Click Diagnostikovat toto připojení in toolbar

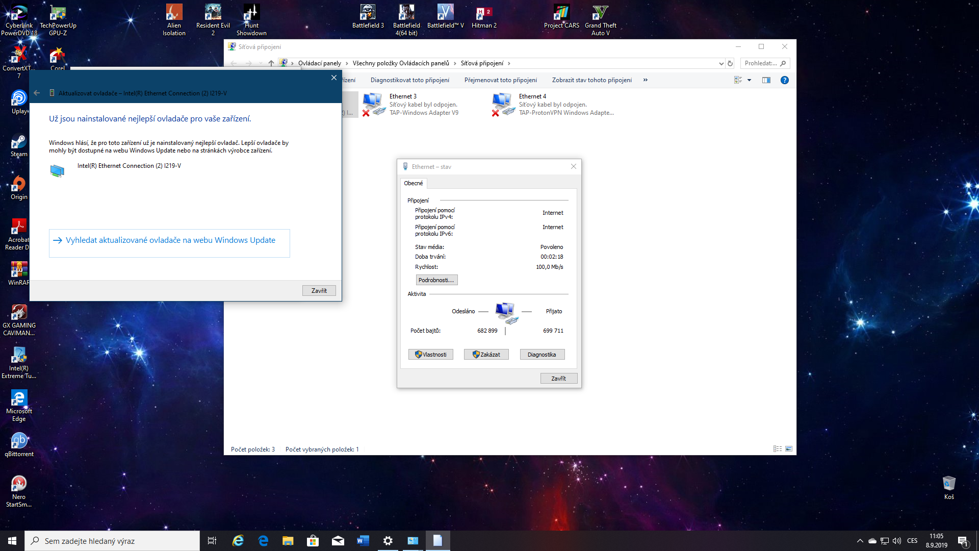pyautogui.click(x=409, y=80)
